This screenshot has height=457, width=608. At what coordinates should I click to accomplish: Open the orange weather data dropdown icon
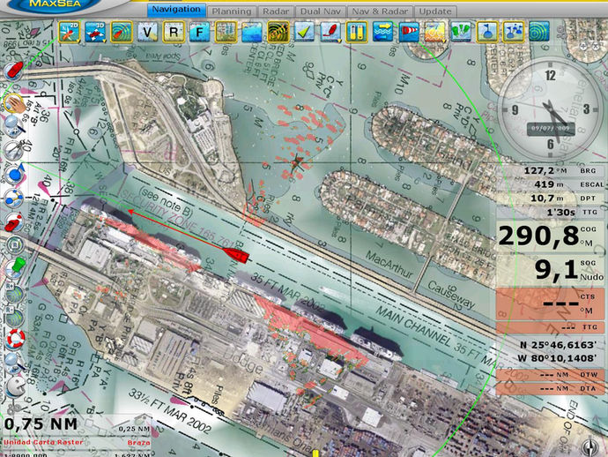[435, 32]
